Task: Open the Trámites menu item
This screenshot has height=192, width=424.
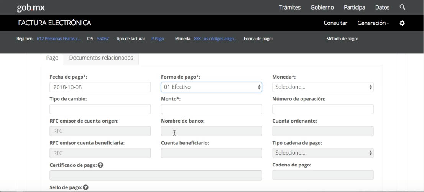Action: pyautogui.click(x=290, y=8)
